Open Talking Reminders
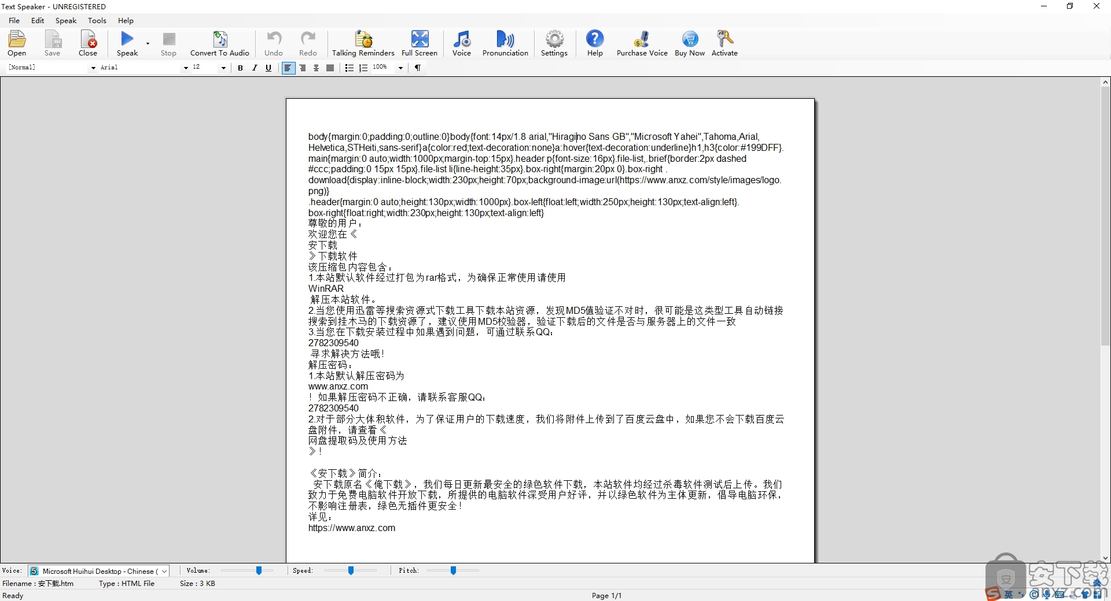 tap(363, 43)
